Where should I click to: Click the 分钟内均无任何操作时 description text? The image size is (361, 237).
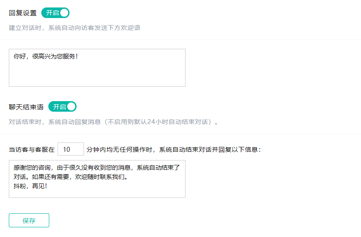click(x=121, y=150)
